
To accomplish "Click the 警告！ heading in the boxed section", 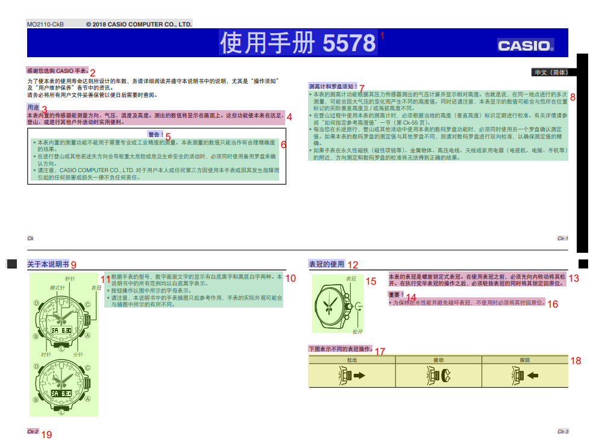I will pos(156,134).
